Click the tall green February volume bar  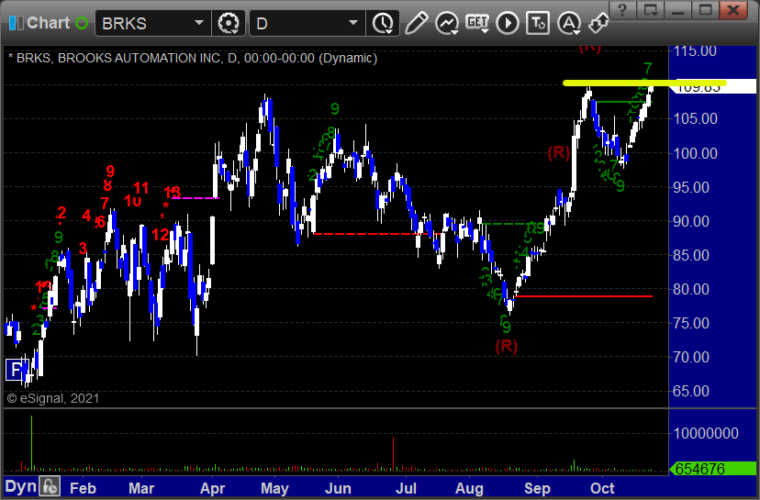point(31,443)
